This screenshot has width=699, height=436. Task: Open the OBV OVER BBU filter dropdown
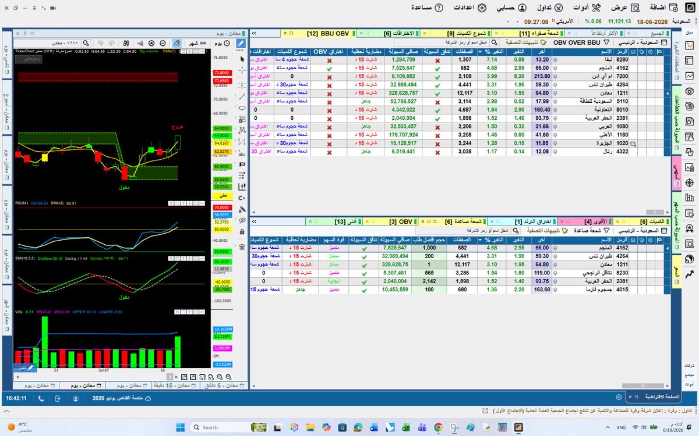click(x=581, y=42)
